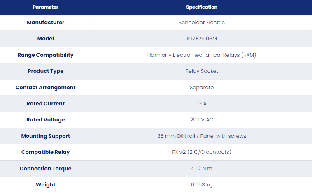312x193 pixels.
Task: Click the Relay Socket value
Action: [202, 71]
